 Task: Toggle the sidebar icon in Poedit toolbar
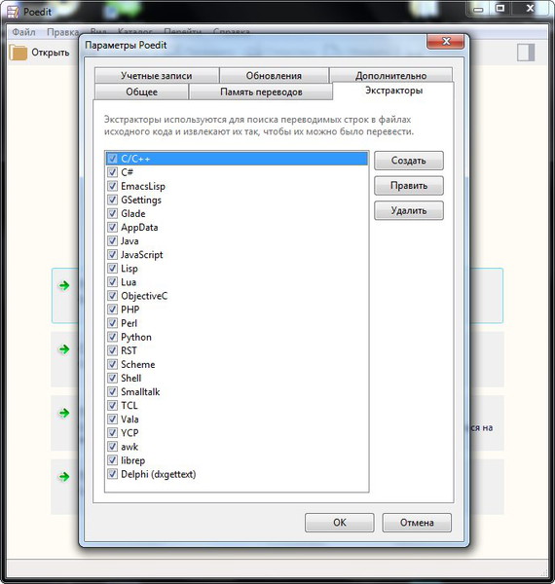526,53
